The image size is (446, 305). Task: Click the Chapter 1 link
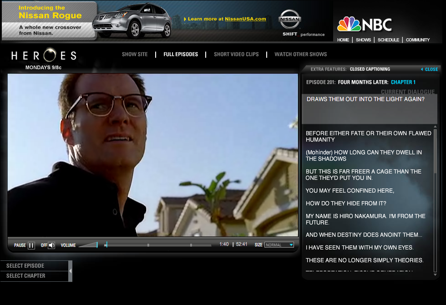403,82
